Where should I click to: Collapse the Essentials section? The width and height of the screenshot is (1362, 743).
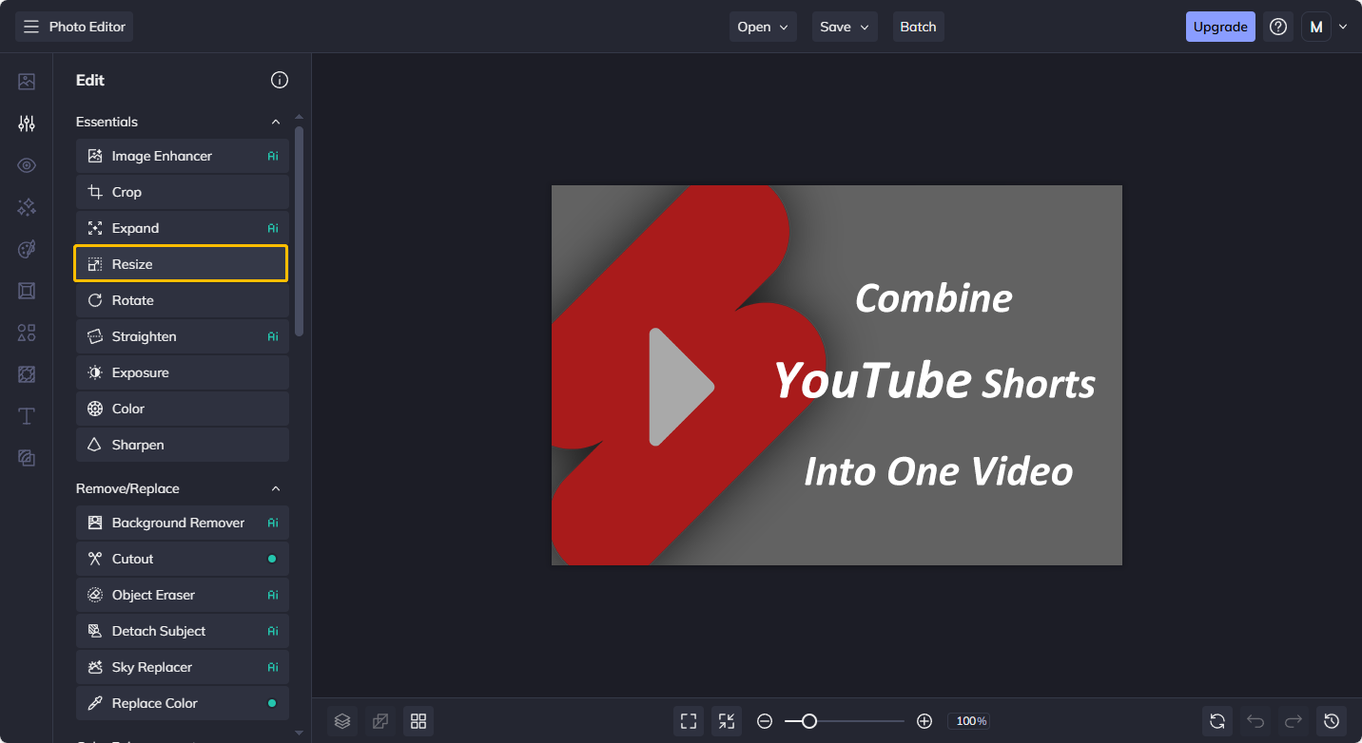click(276, 122)
